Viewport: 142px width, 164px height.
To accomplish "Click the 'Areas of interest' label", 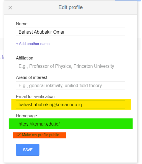I will click(31, 77).
